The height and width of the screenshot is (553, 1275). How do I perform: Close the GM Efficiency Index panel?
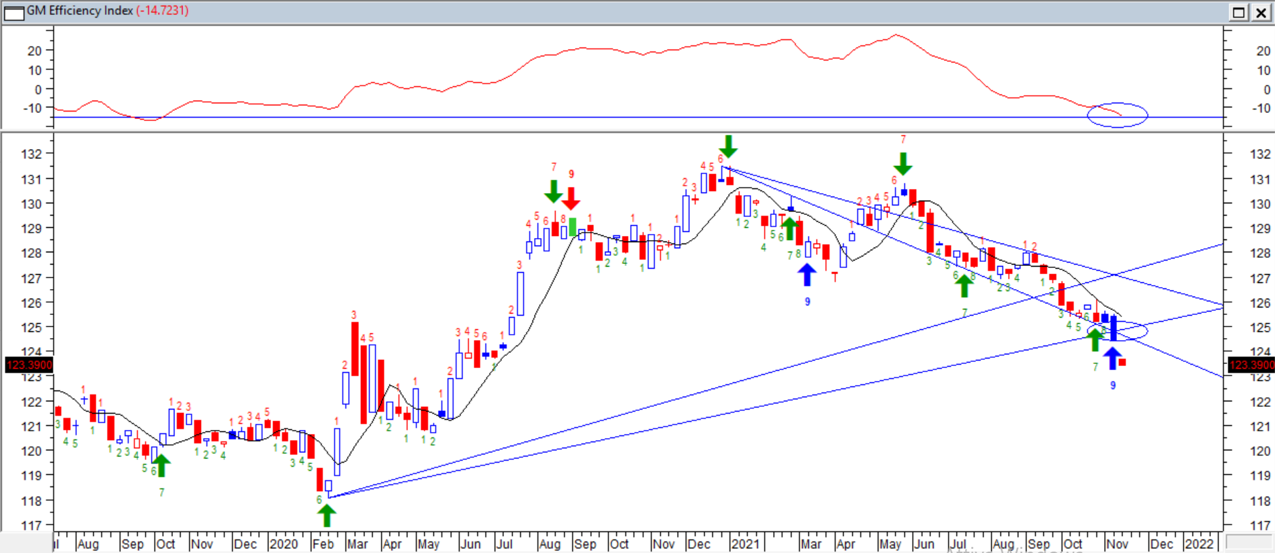click(1261, 12)
